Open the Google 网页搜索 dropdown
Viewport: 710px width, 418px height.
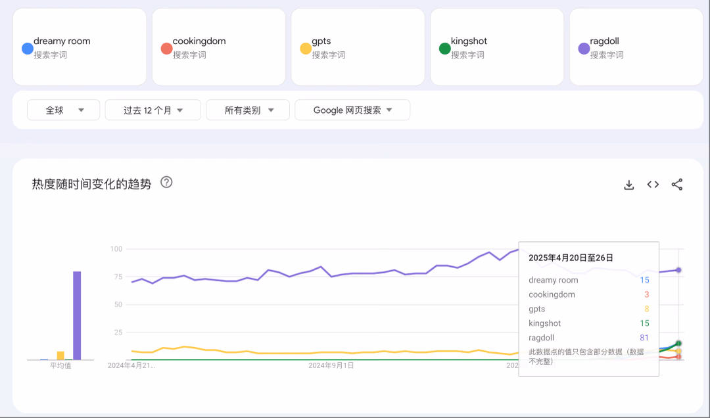click(x=352, y=110)
